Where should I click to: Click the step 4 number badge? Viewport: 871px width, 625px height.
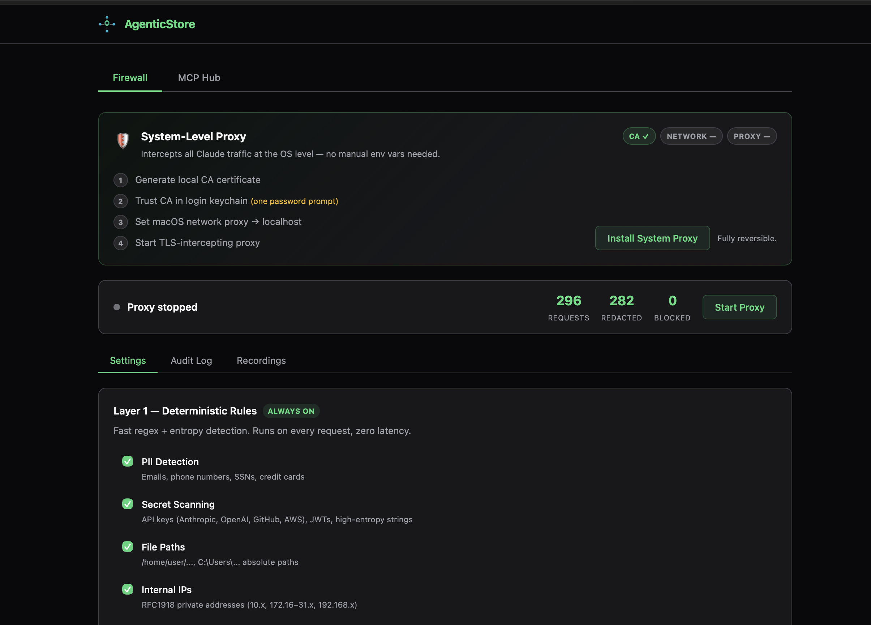coord(121,243)
